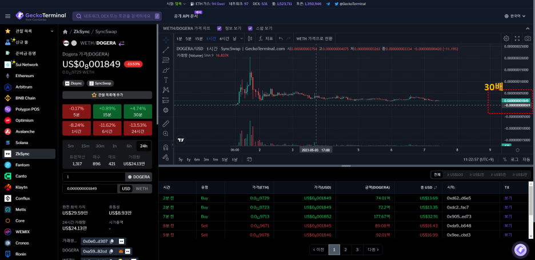Switch price unit to USD
This screenshot has height=260, width=535.
tap(126, 189)
